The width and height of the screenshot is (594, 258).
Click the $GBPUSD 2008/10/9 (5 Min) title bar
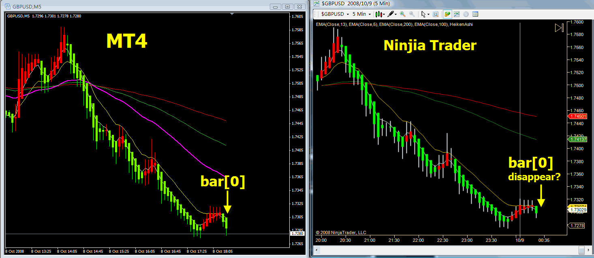pos(452,4)
